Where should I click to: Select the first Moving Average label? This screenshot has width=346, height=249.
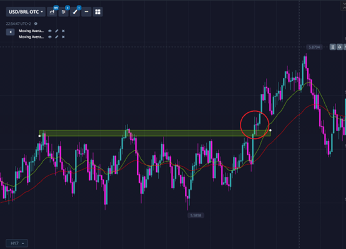tap(31, 31)
